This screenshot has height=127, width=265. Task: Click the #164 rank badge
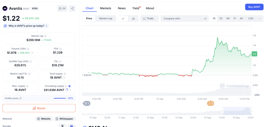pyautogui.click(x=35, y=8)
